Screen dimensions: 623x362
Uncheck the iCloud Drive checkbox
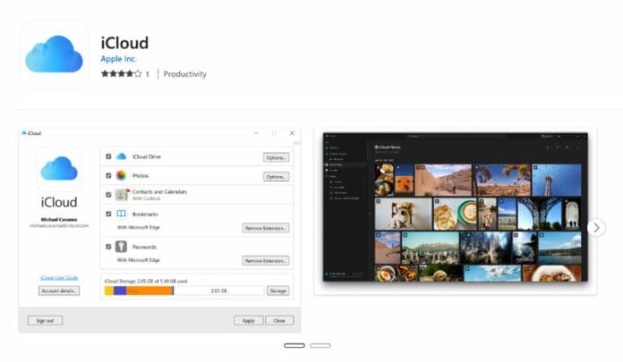click(108, 156)
